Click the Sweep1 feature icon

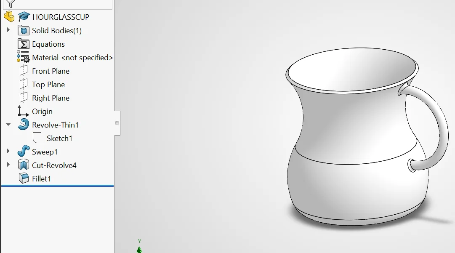point(24,151)
